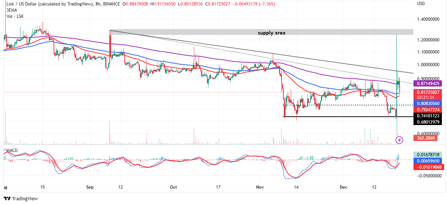Screen dimensions: 447x205
Task: Click the blue 0.80830560 EMA price tag
Action: pos(428,103)
